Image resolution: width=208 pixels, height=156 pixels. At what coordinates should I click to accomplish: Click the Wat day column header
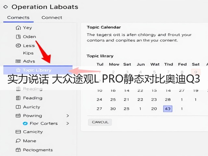155,64
